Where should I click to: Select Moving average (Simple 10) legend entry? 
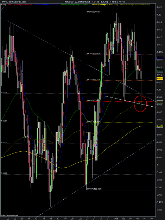tap(46, 5)
